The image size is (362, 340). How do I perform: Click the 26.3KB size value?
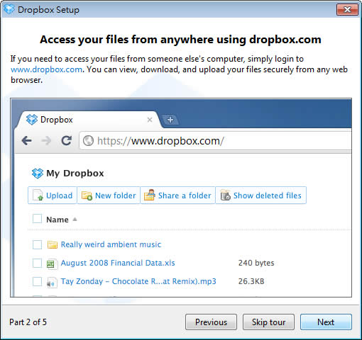251,281
